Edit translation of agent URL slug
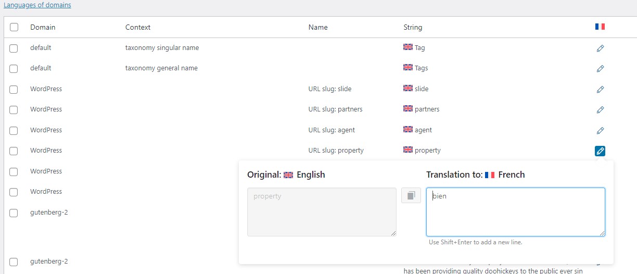The width and height of the screenshot is (637, 274). point(600,130)
